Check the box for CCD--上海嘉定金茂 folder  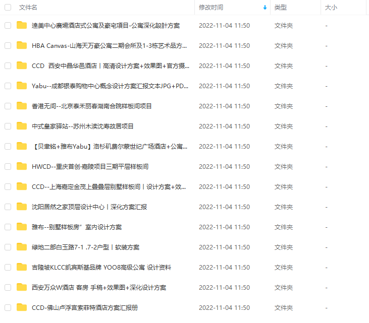point(8,187)
